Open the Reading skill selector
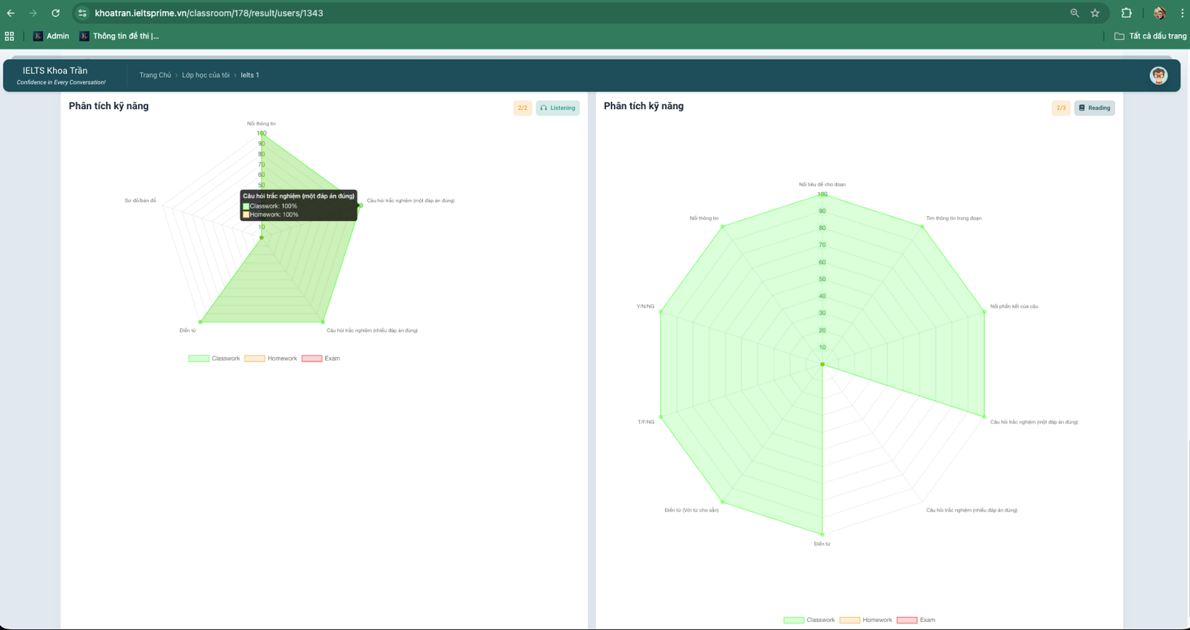The width and height of the screenshot is (1190, 630). coord(1094,108)
